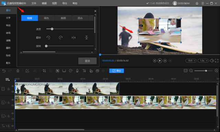
Task: Hide picture-in-picture track 2 with eye icon
Action: [13, 113]
